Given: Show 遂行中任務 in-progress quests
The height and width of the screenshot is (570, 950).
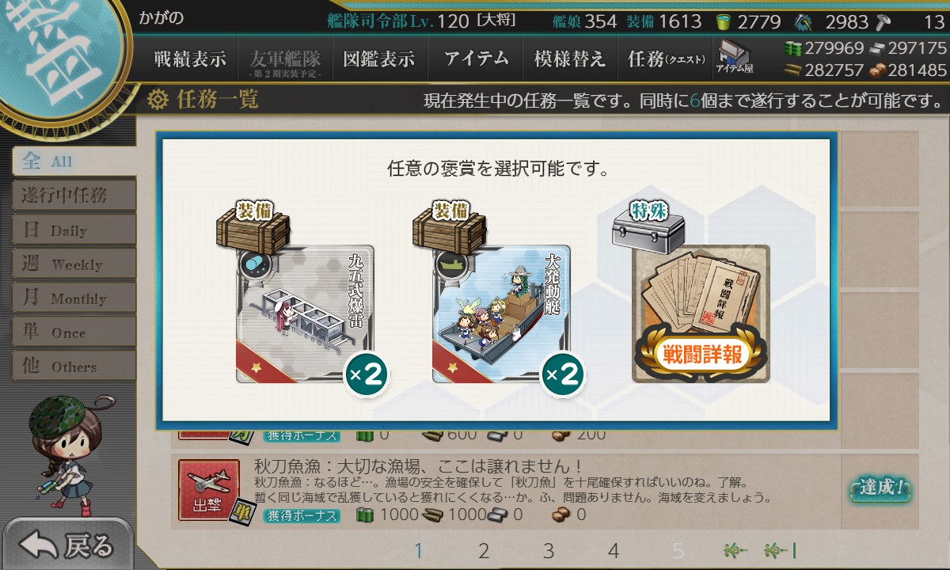Looking at the screenshot, I should coord(74,196).
